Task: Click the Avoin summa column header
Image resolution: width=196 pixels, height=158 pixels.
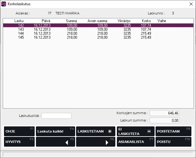Action: tap(97, 21)
